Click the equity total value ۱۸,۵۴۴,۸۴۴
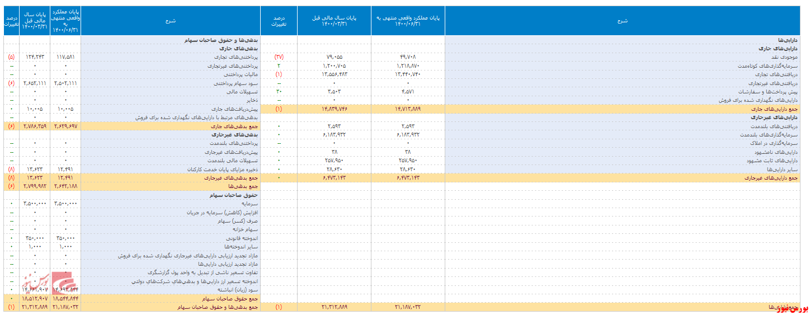Screen dimensions: 810x315 click(65, 299)
